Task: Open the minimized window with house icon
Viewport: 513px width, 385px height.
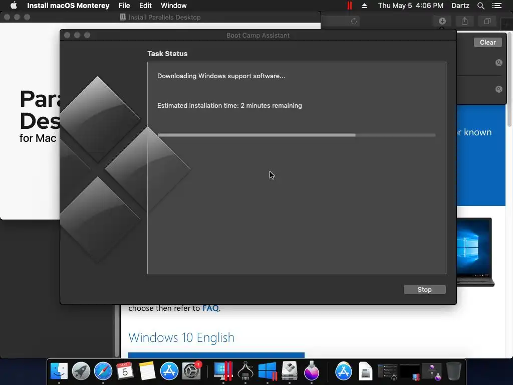Action: 388,372
